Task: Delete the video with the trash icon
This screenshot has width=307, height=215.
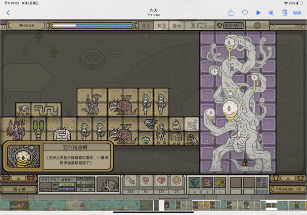Action: point(284,13)
